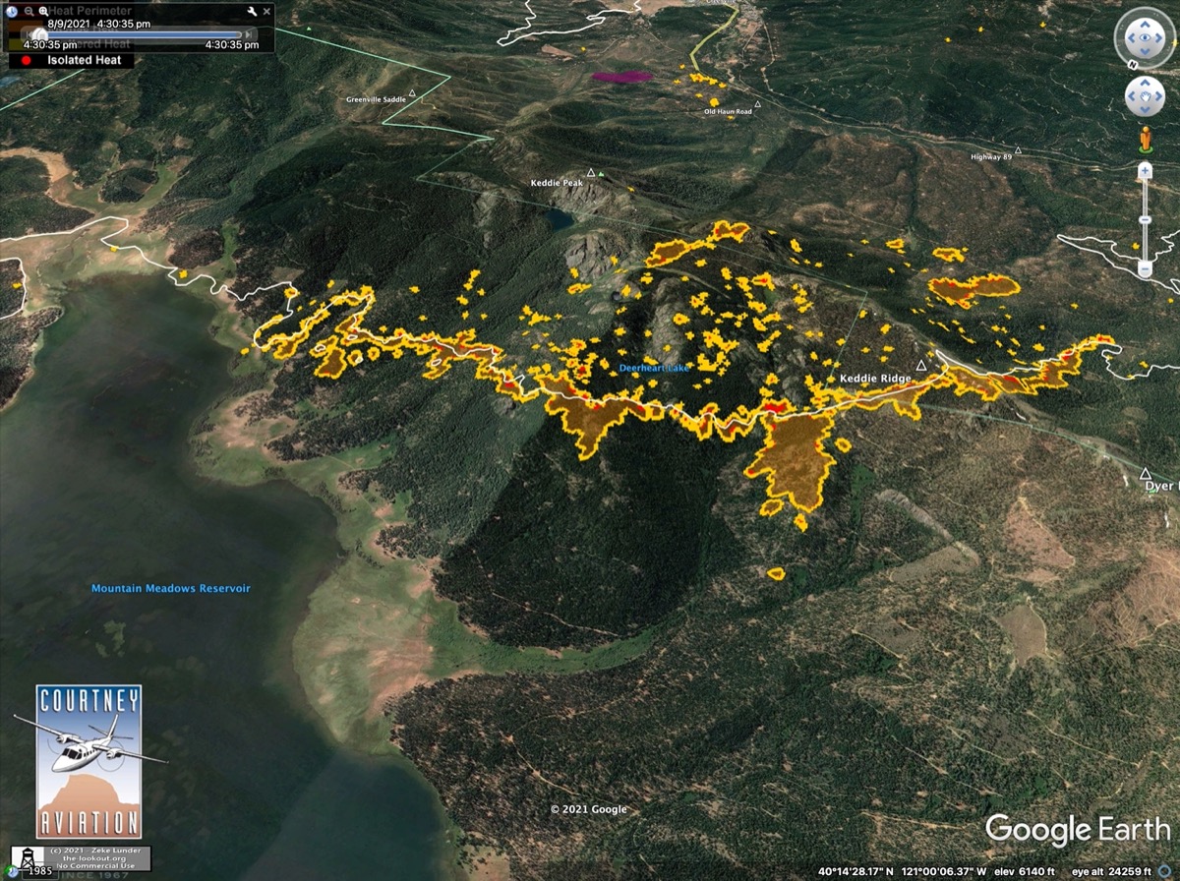Viewport: 1180px width, 881px height.
Task: Open date and time options wrench
Action: 252,12
